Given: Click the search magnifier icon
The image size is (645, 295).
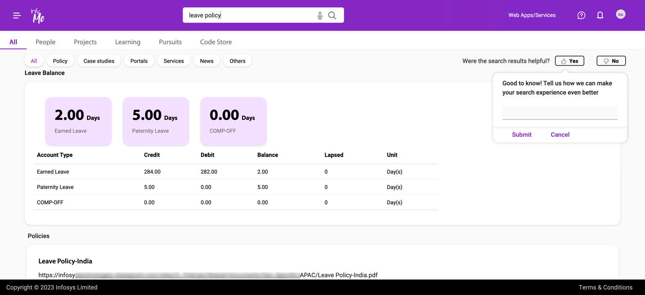Looking at the screenshot, I should tap(332, 15).
